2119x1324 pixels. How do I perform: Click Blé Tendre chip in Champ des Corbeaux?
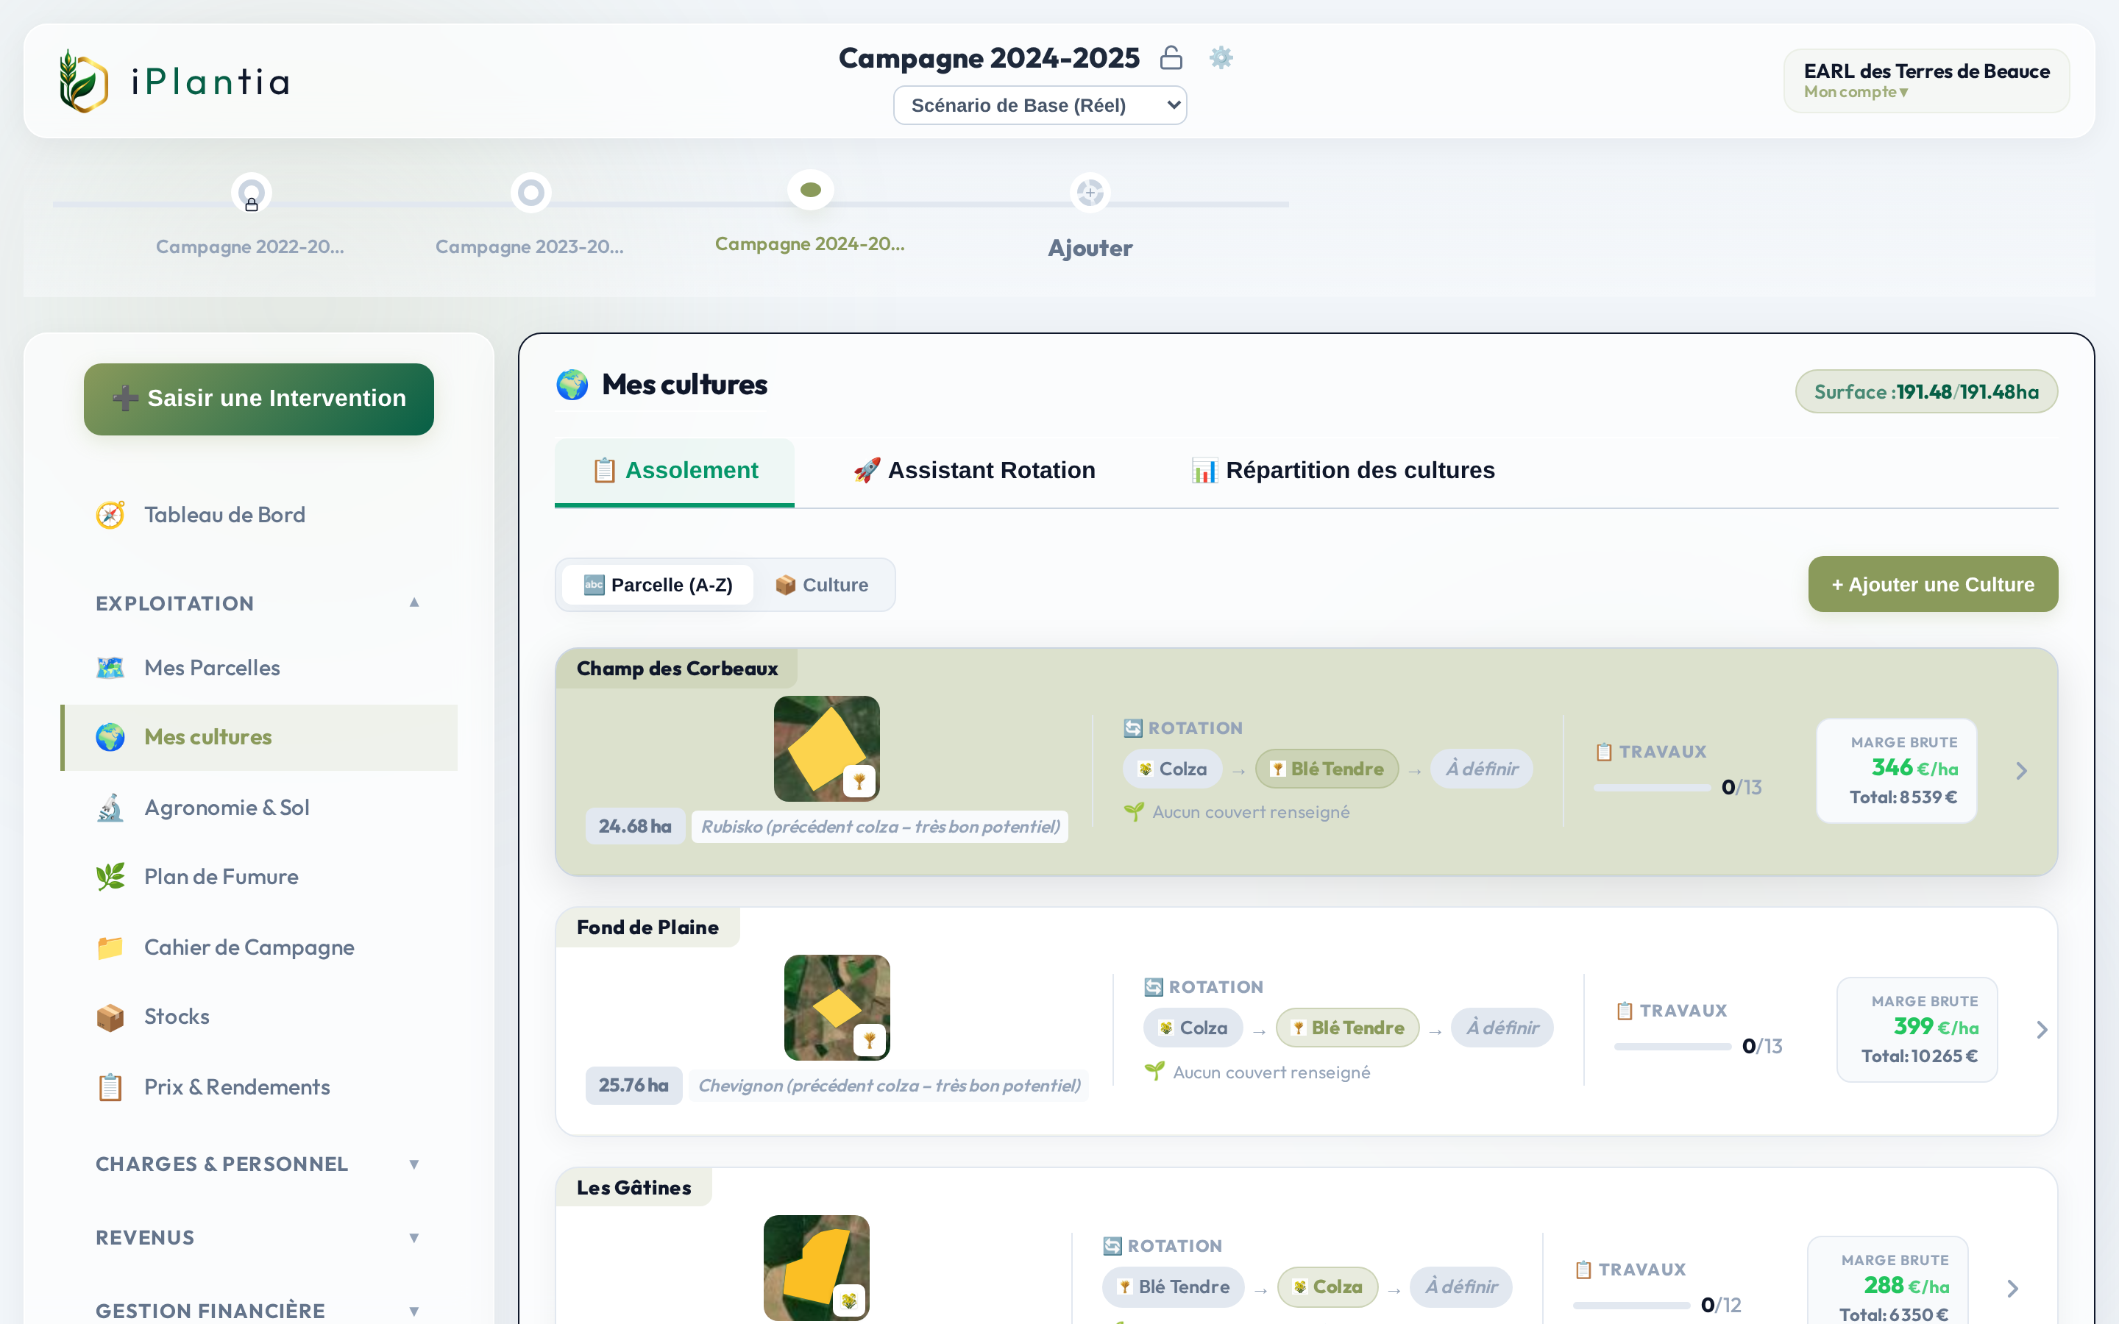[x=1327, y=769]
